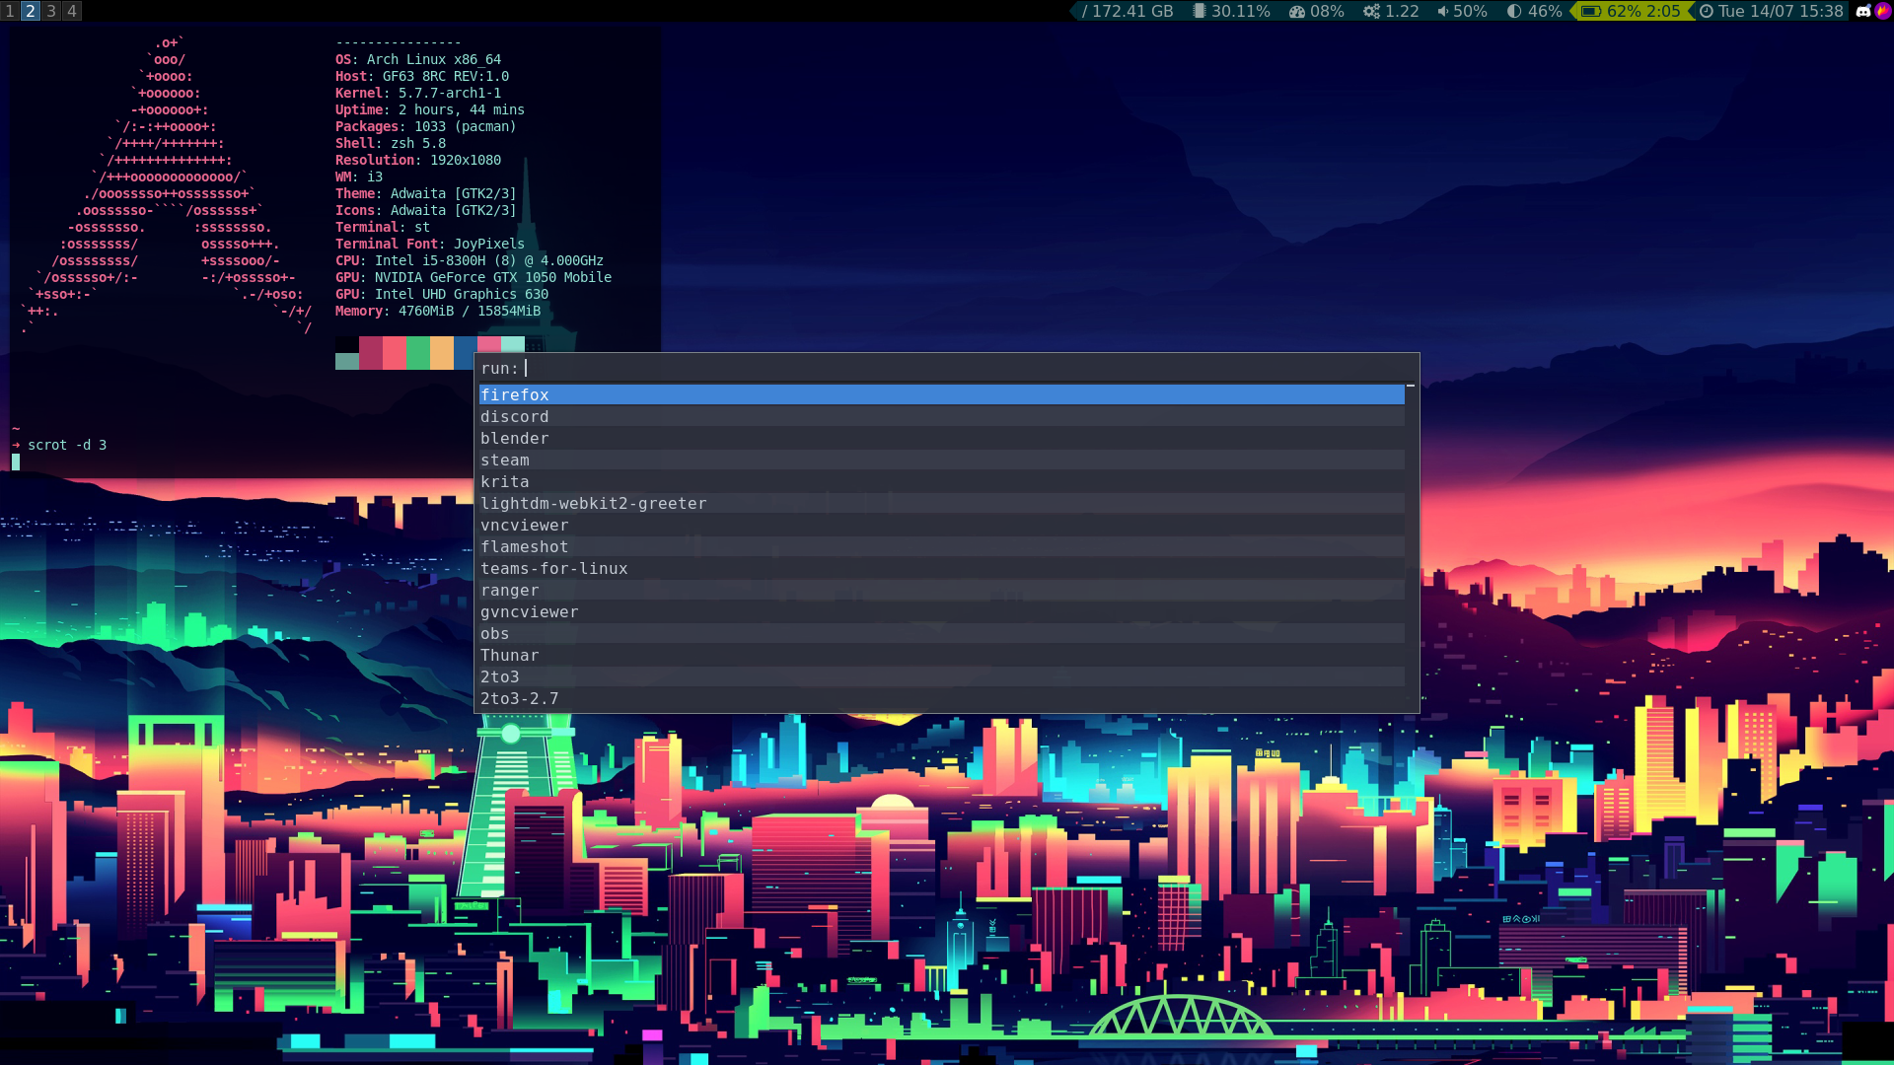
Task: Click the memory chip icon in status bar
Action: [x=1199, y=11]
